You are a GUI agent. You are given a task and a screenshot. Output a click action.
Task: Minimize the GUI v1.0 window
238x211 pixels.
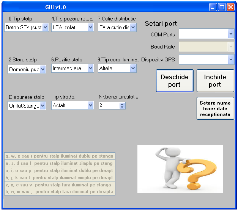pos(213,7)
